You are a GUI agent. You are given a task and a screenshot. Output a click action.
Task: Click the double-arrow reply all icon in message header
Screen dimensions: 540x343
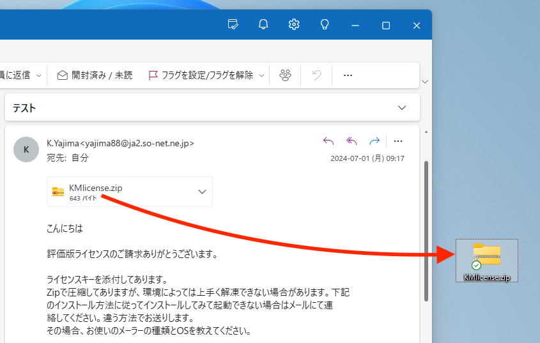click(351, 141)
